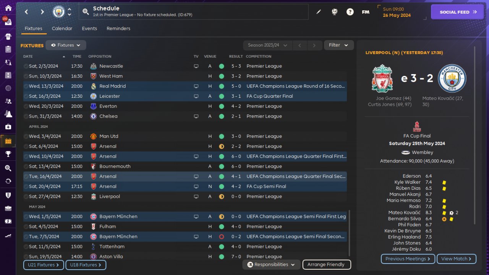Click the Liverpool crest in match summary
The height and width of the screenshot is (275, 489).
[382, 78]
